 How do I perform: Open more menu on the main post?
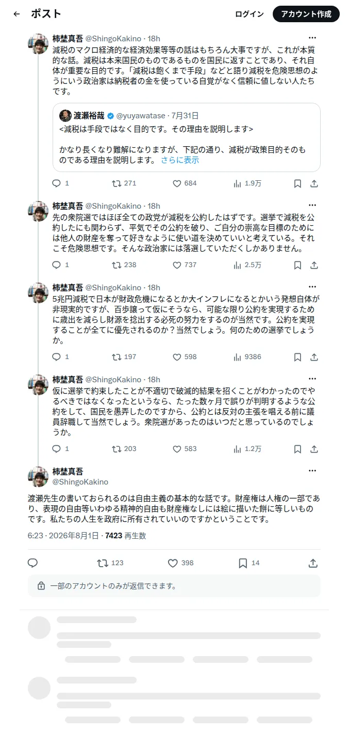point(312,471)
